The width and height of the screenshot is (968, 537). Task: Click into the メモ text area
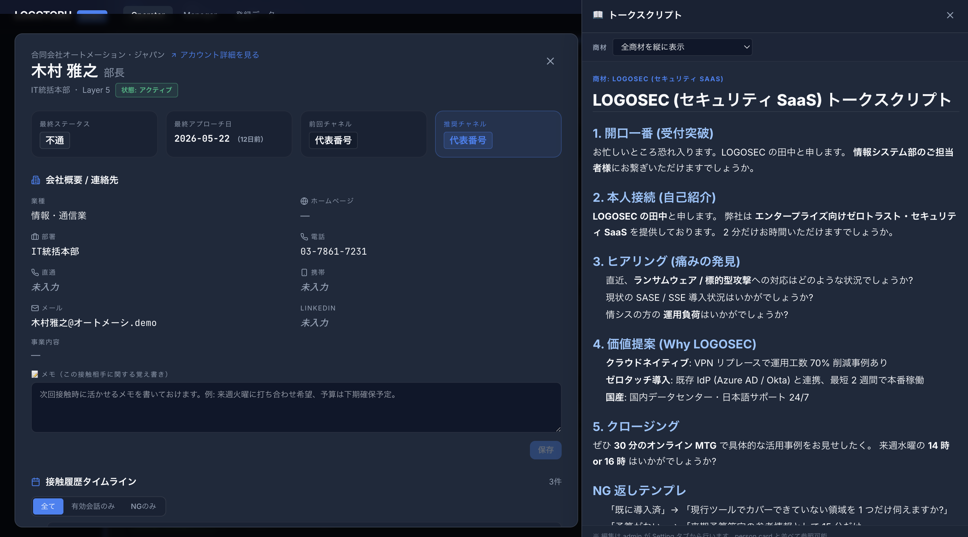[296, 407]
